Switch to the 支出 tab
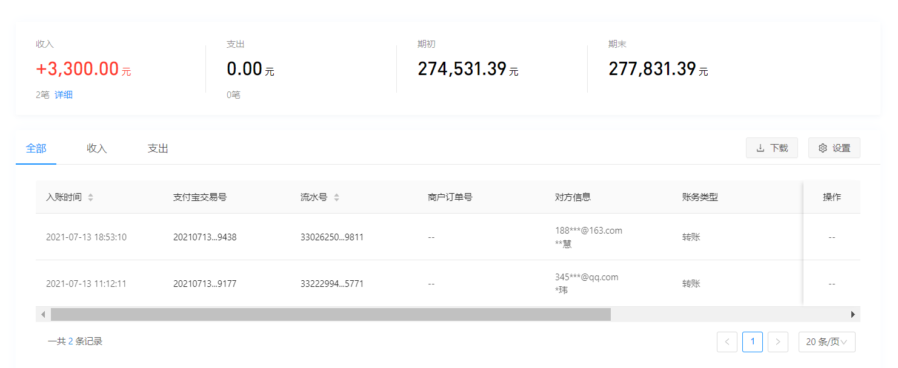898x368 pixels. (158, 148)
